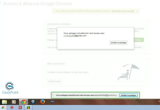160x110 pixels.
Task: Open the 'Répondez à notre enquête' link
Action: pyautogui.click(x=123, y=11)
